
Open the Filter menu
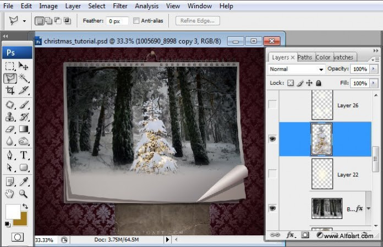(x=120, y=6)
